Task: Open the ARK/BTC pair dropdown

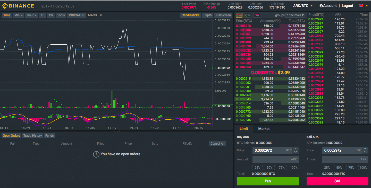Action: (303, 5)
